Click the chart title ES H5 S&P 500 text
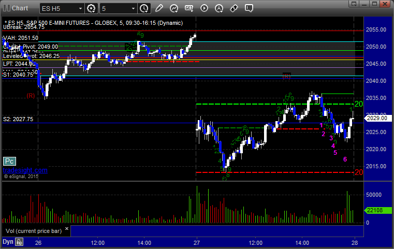 94,23
